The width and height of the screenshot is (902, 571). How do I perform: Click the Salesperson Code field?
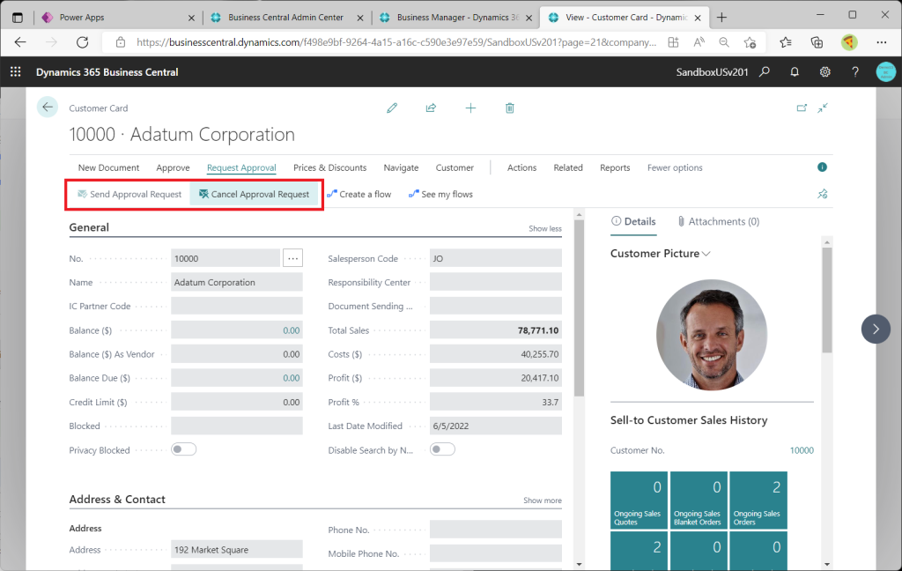pos(496,258)
